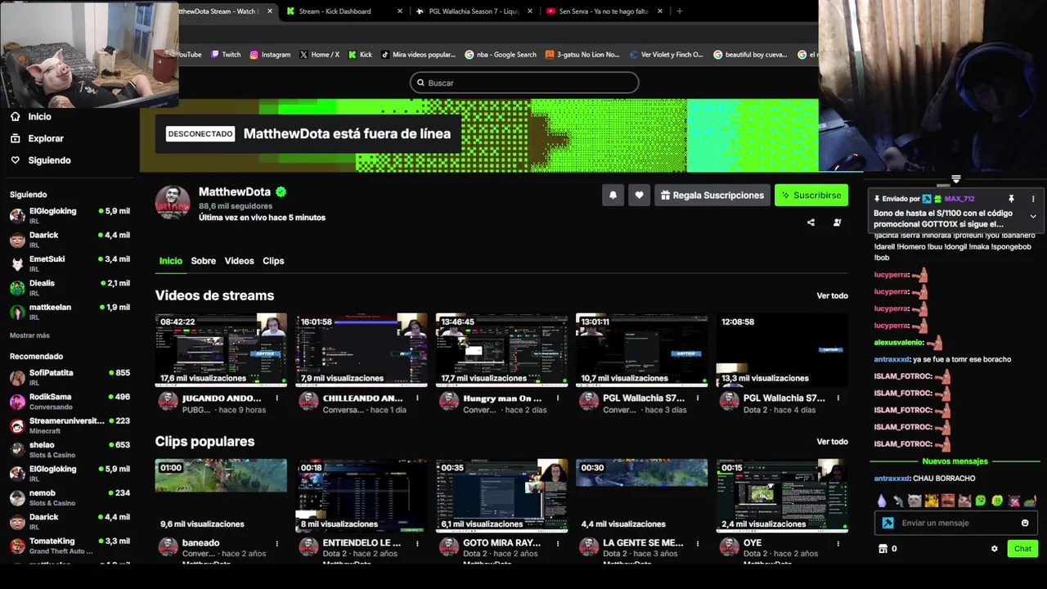Open shelao in recommended channels
The width and height of the screenshot is (1047, 589).
tap(70, 449)
